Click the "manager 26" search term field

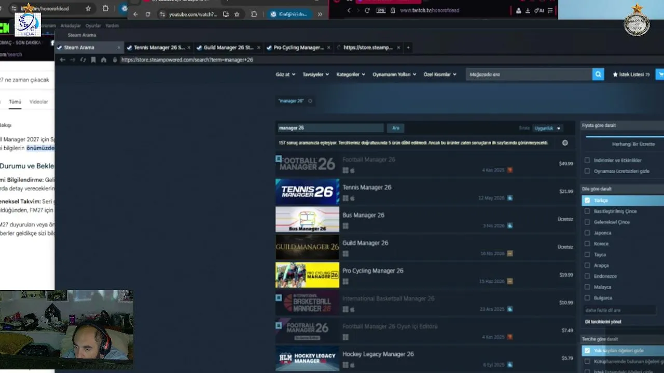330,128
